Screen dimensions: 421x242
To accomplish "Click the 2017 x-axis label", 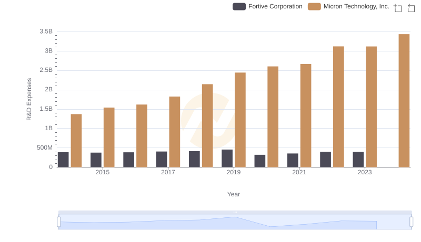I will (168, 172).
